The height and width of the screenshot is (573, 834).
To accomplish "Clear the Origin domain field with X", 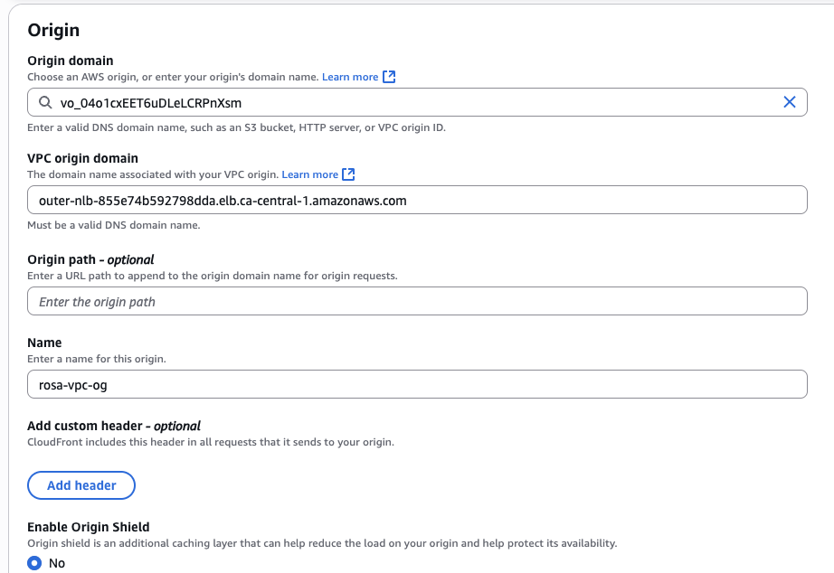I will tap(789, 103).
